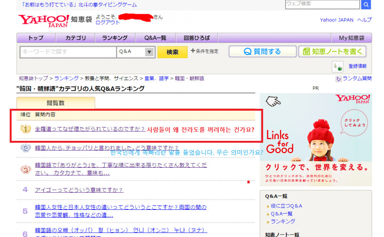Click the Links for Good ad banner

(316, 140)
